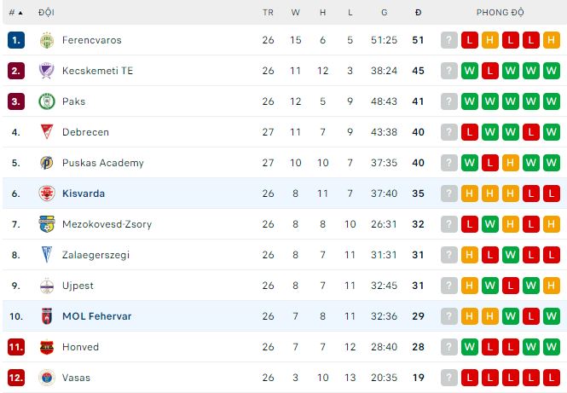Click Vasas's gray upcoming match badge
567x393 pixels.
449,378
